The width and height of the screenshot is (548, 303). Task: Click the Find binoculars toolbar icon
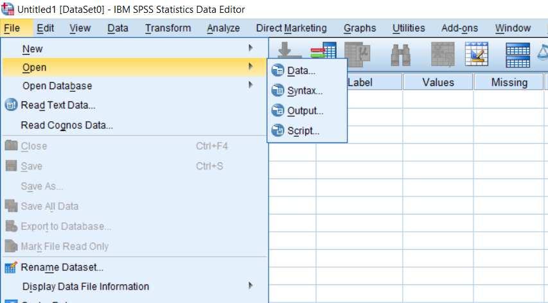tap(400, 55)
